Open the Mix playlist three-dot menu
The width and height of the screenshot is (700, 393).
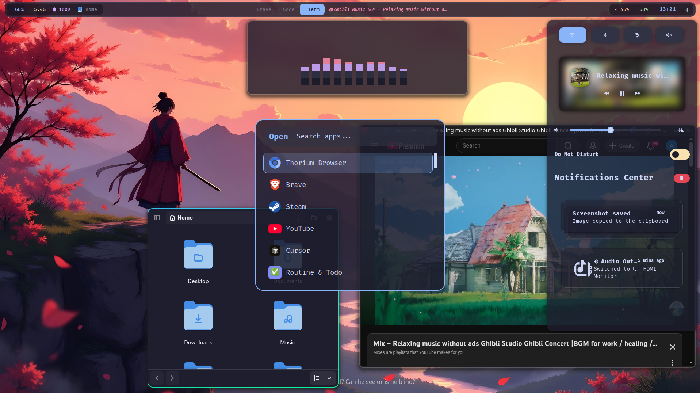[x=673, y=363]
